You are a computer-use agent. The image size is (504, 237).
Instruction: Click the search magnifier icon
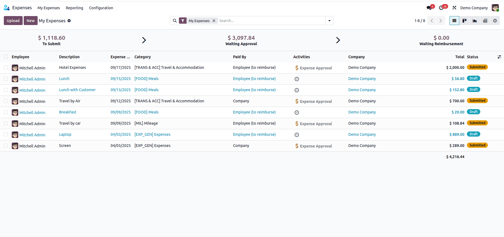(x=175, y=21)
